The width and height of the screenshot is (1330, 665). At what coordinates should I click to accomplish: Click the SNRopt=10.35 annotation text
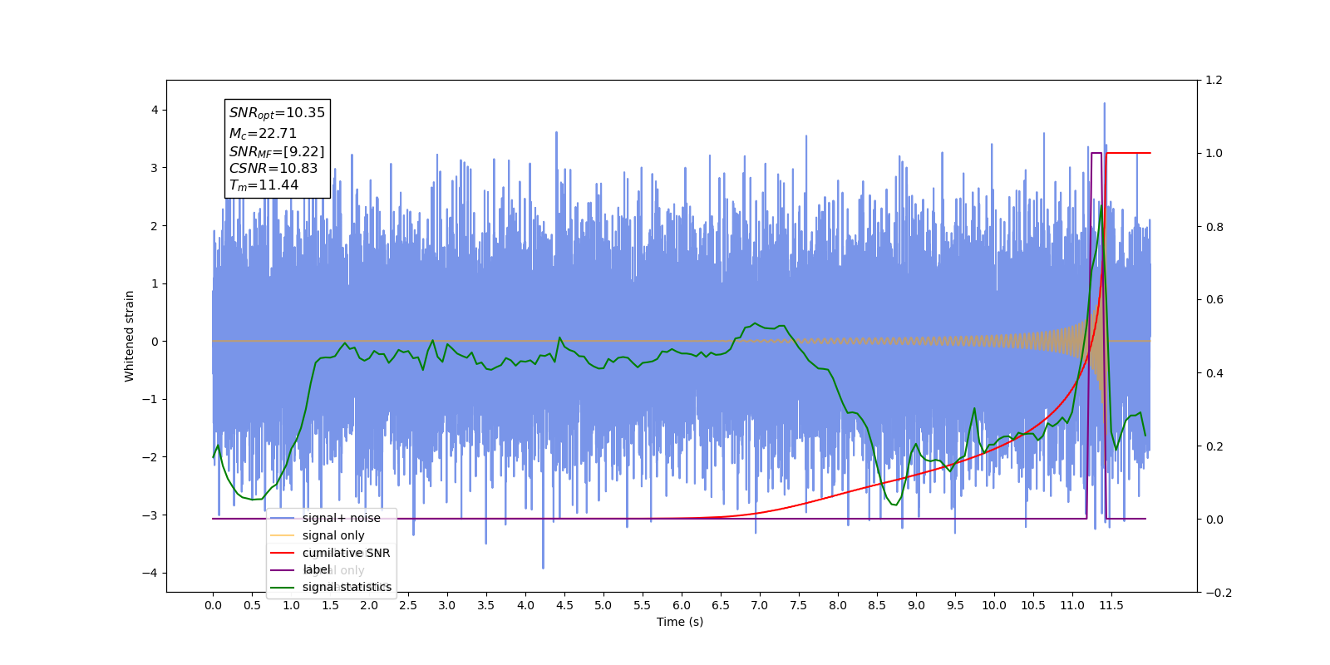pyautogui.click(x=277, y=113)
